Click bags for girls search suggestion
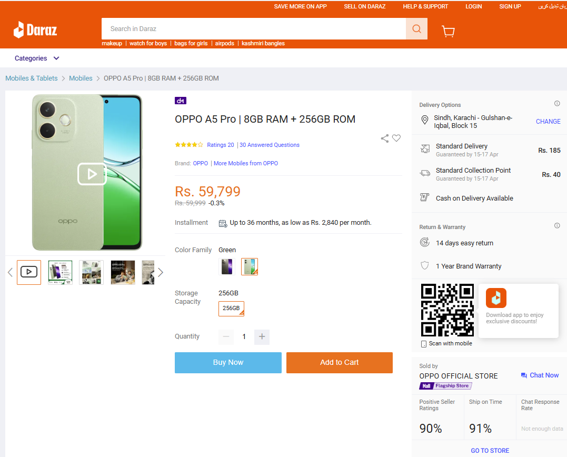 coord(191,43)
